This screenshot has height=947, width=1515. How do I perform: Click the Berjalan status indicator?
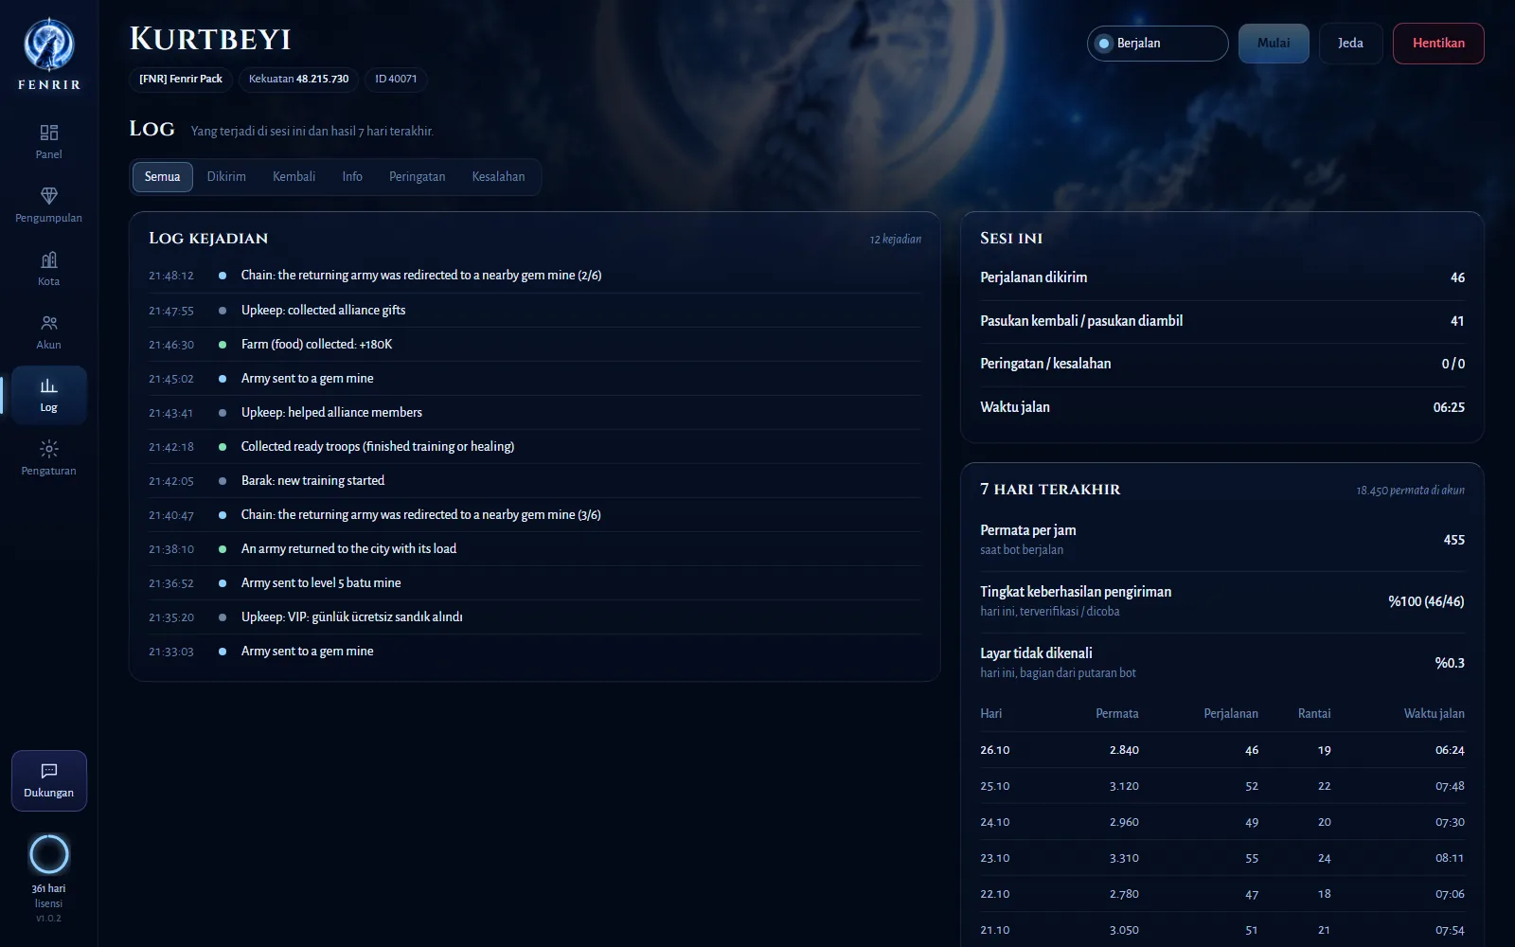point(1157,44)
